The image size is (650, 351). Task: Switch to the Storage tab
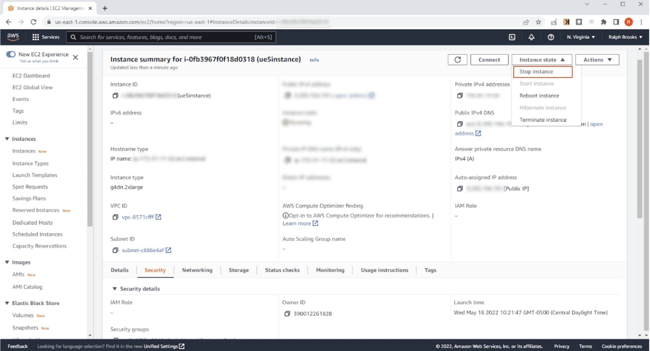coord(238,270)
